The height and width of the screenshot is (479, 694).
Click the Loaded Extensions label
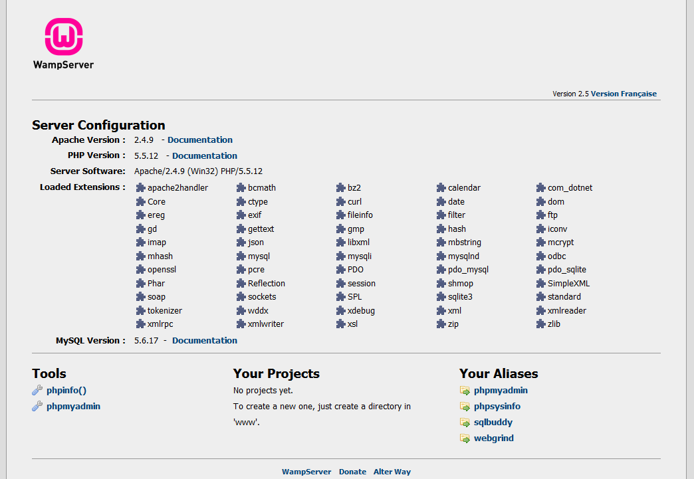coord(82,187)
